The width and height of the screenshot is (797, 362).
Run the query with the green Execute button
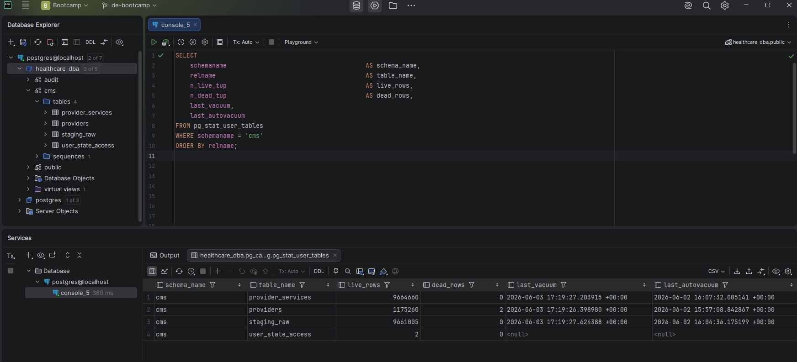coord(154,42)
